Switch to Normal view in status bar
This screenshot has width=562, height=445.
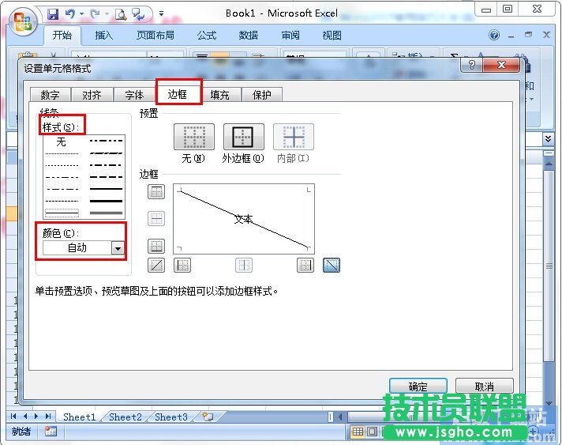click(358, 432)
